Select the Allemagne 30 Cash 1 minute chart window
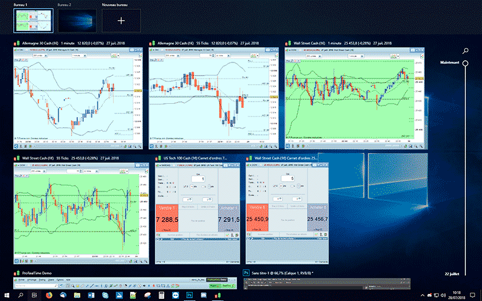 (78, 98)
